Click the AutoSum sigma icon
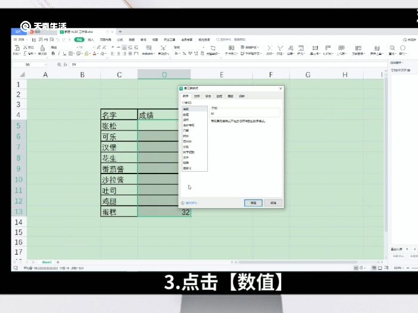 [270, 48]
